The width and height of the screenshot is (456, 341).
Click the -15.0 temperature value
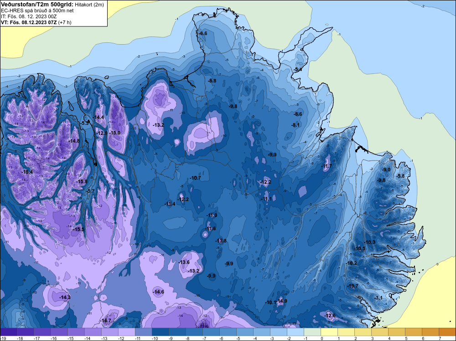click(114, 133)
